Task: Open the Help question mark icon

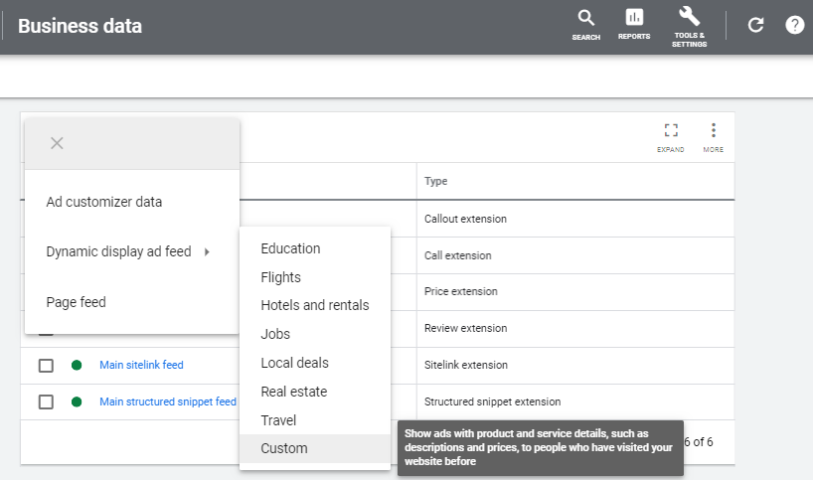Action: coord(794,26)
